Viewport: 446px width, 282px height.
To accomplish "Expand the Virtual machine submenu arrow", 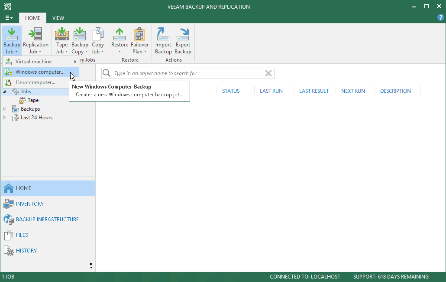I will [x=75, y=62].
